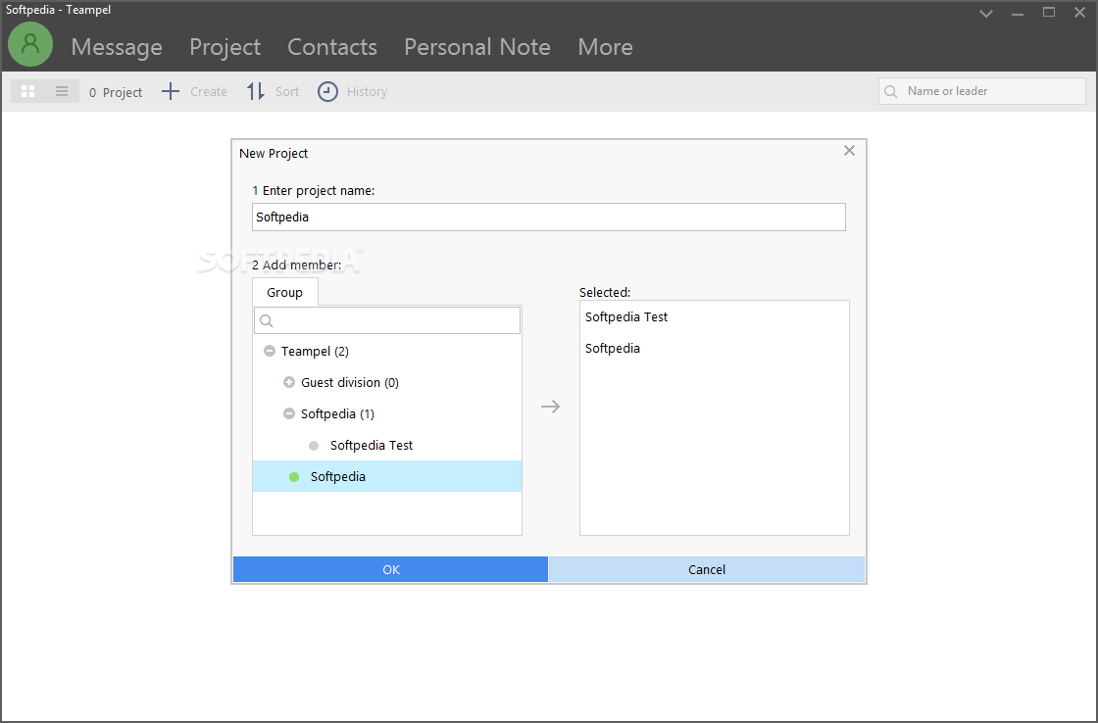Click the plus Create icon
Screen dimensions: 1098x723
(x=171, y=91)
